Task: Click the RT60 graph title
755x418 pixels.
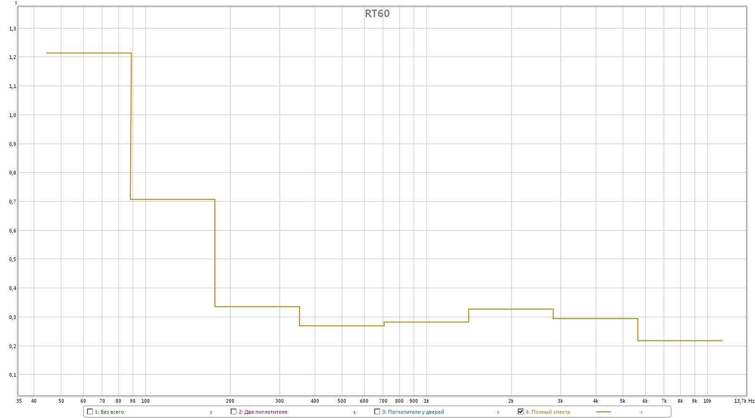Action: (377, 13)
